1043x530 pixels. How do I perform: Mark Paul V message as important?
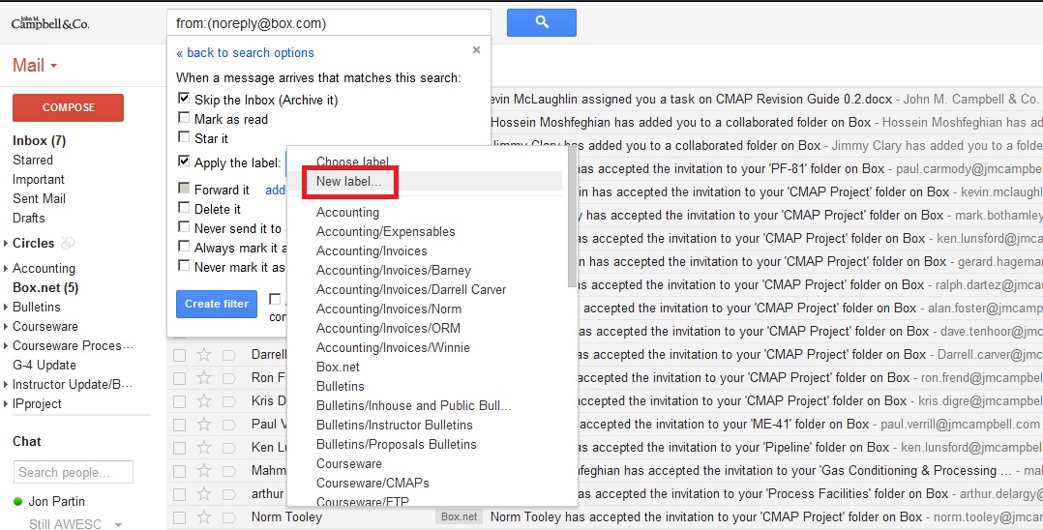(228, 425)
